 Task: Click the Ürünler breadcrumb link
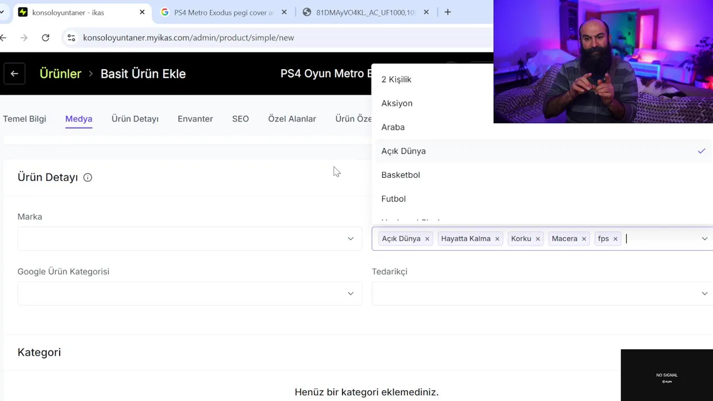pos(60,74)
